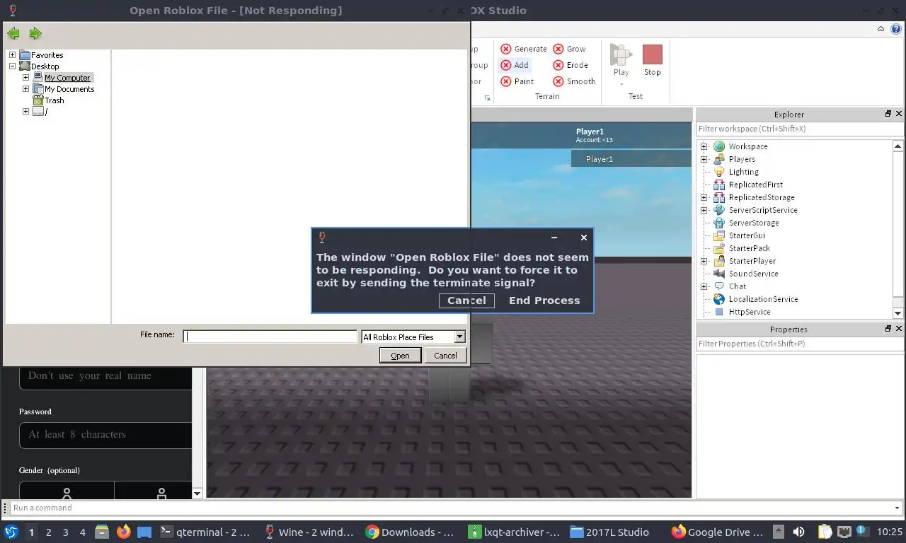Select Player1 in the player list
Image resolution: width=906 pixels, height=543 pixels.
631,159
